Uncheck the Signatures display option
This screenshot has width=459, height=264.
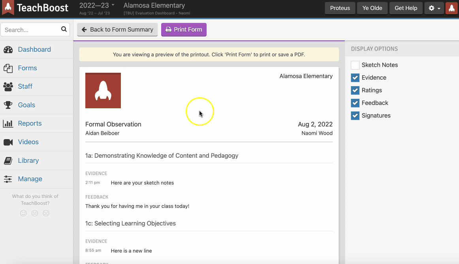point(355,115)
